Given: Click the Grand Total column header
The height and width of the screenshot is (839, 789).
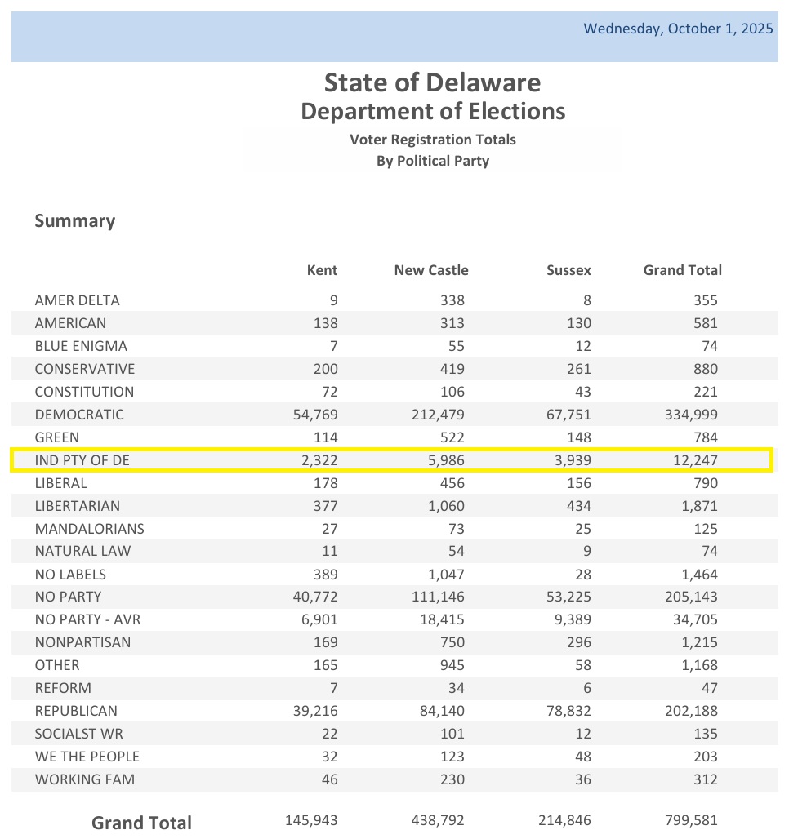Looking at the screenshot, I should (x=682, y=270).
